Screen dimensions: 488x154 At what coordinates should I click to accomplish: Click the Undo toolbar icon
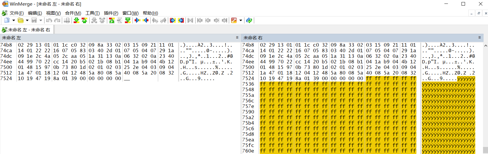click(49, 20)
